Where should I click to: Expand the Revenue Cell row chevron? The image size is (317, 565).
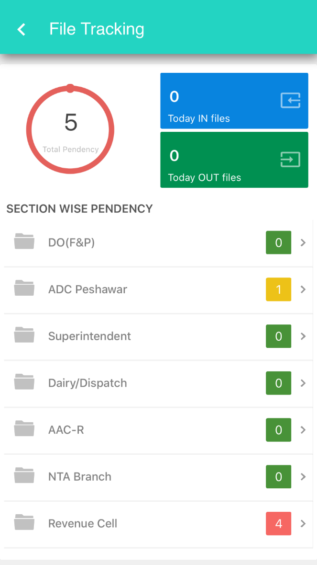click(x=303, y=524)
